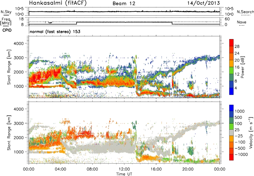Select the 'Beam 12' label
The height and width of the screenshot is (176, 254).
(x=124, y=3)
